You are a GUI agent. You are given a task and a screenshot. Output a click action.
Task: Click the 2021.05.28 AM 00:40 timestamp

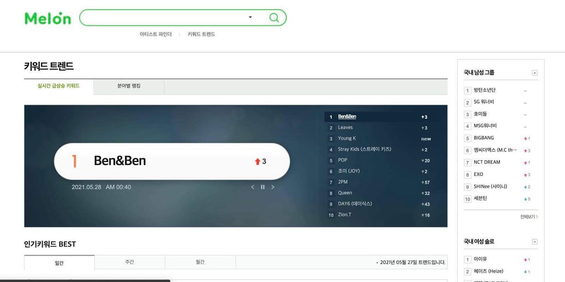(x=101, y=187)
